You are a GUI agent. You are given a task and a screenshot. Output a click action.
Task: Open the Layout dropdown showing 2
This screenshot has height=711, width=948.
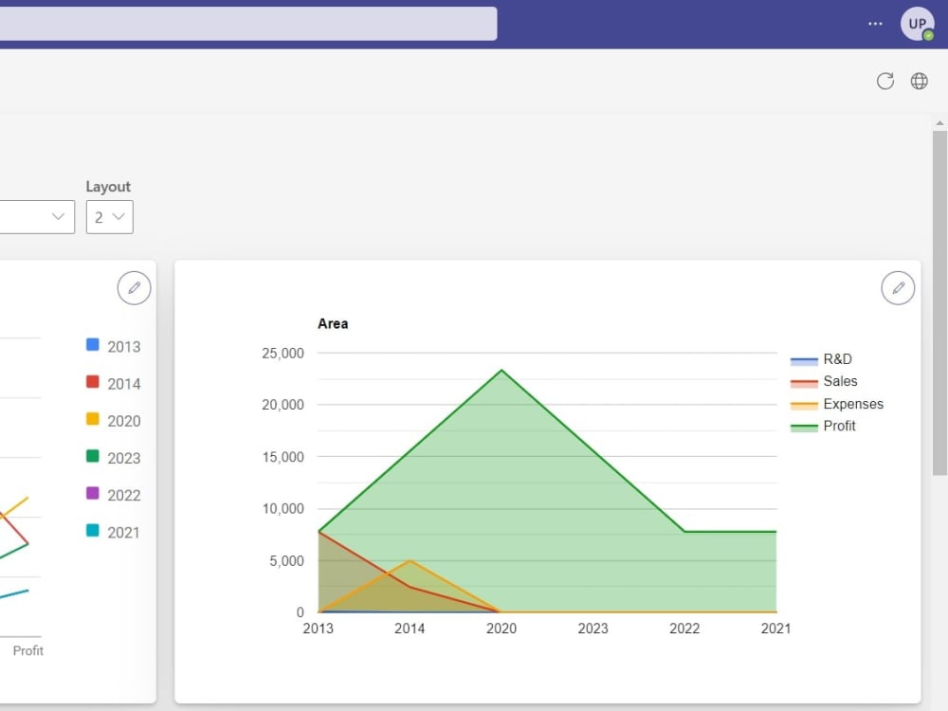tap(109, 217)
